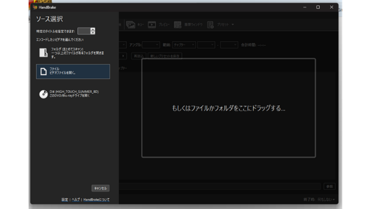Viewport: 371px width, 209px height.
Task: Open the activity window (履歴ウィンドウ) icon
Action: [178, 25]
